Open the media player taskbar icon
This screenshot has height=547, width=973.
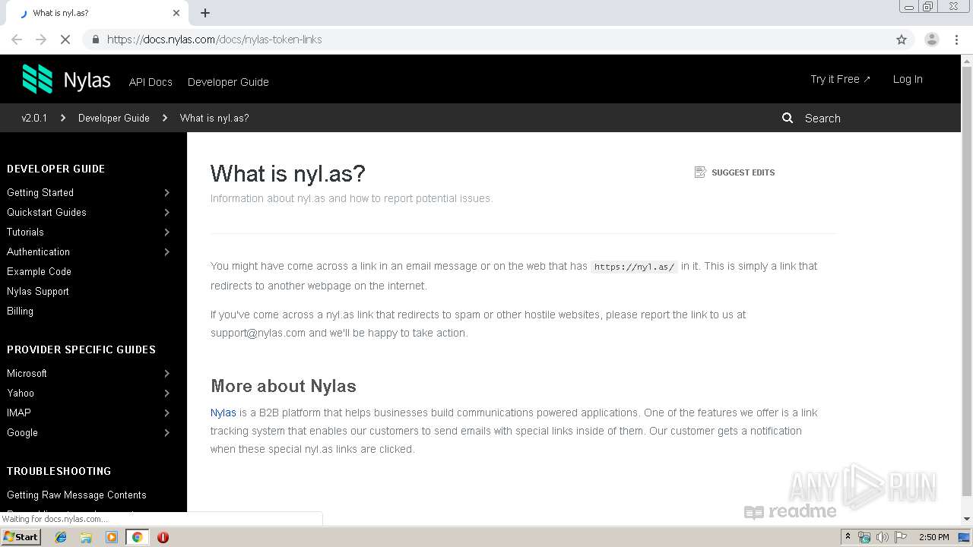[112, 537]
